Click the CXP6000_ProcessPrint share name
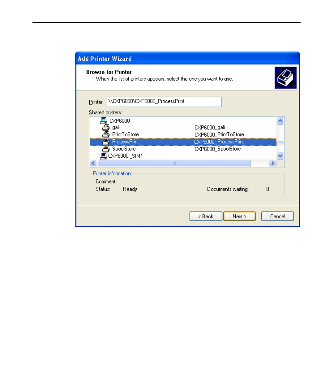The height and width of the screenshot is (387, 322). click(x=219, y=142)
